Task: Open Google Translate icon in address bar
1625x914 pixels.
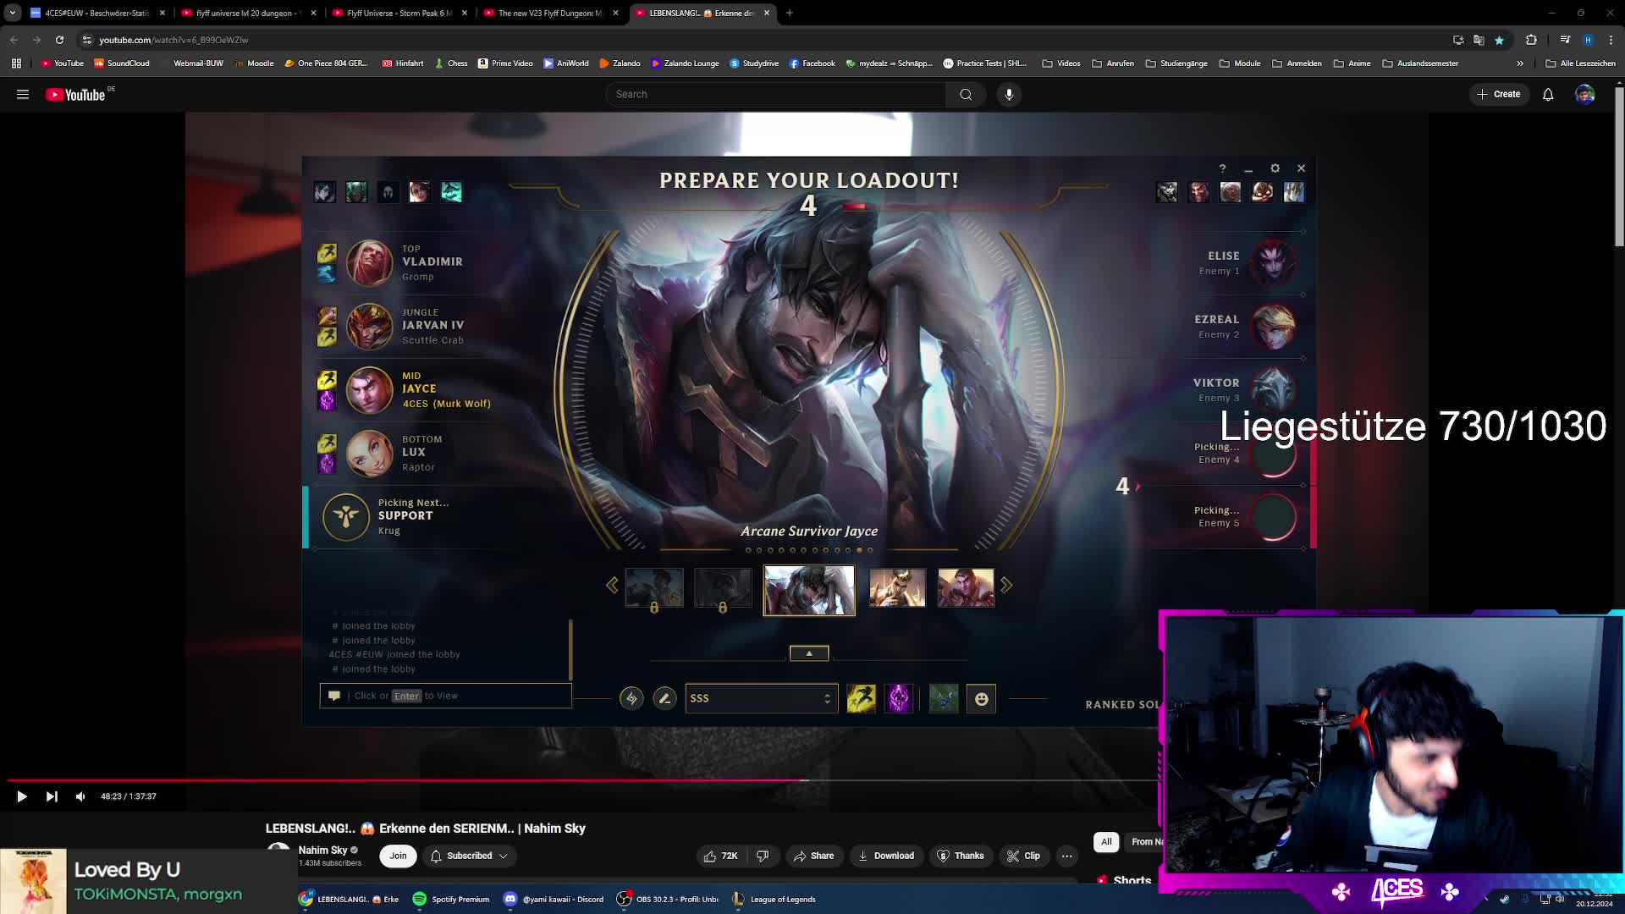Action: [x=1479, y=40]
